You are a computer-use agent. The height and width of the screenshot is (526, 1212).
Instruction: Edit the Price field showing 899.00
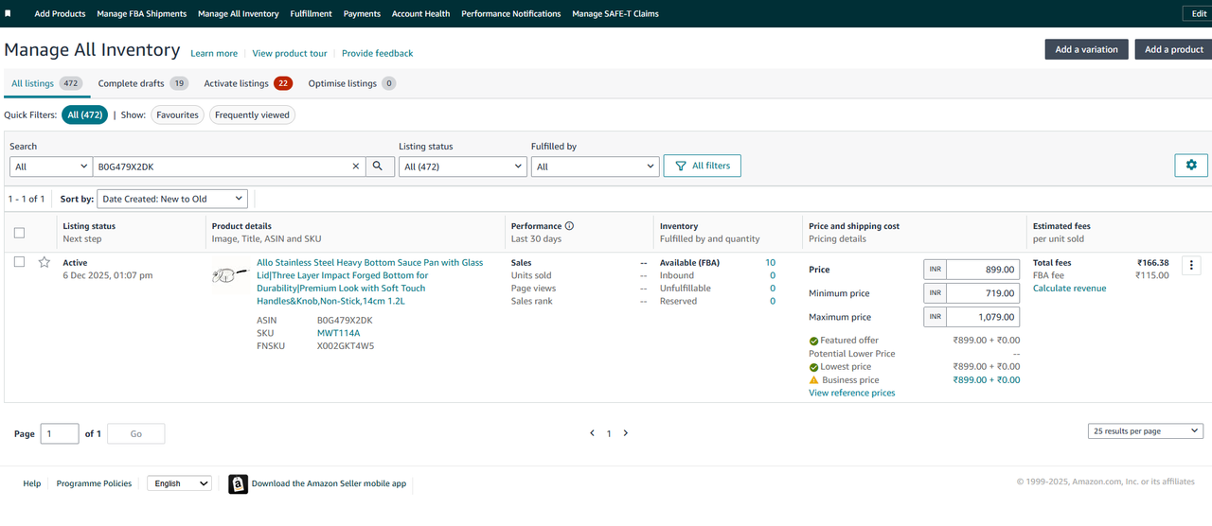tap(984, 270)
